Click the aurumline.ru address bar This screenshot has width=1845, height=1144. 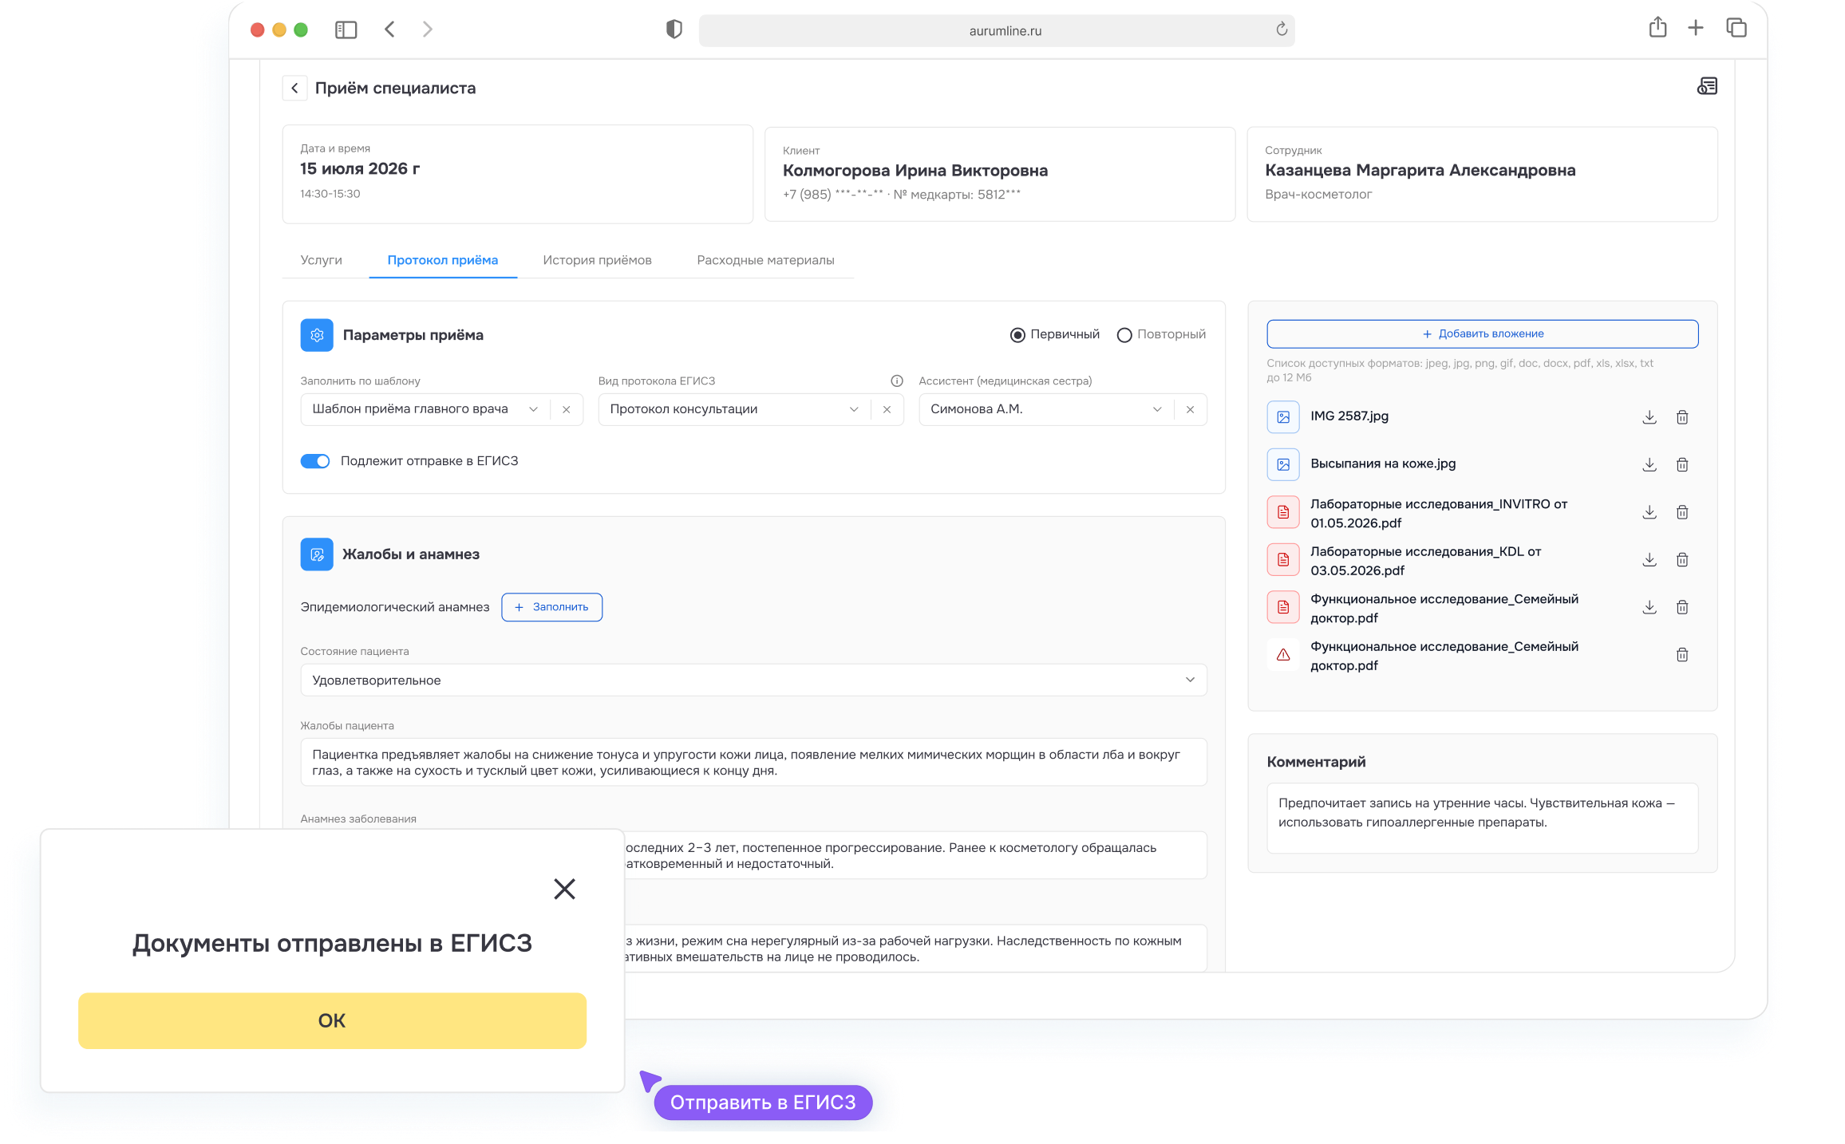997,30
